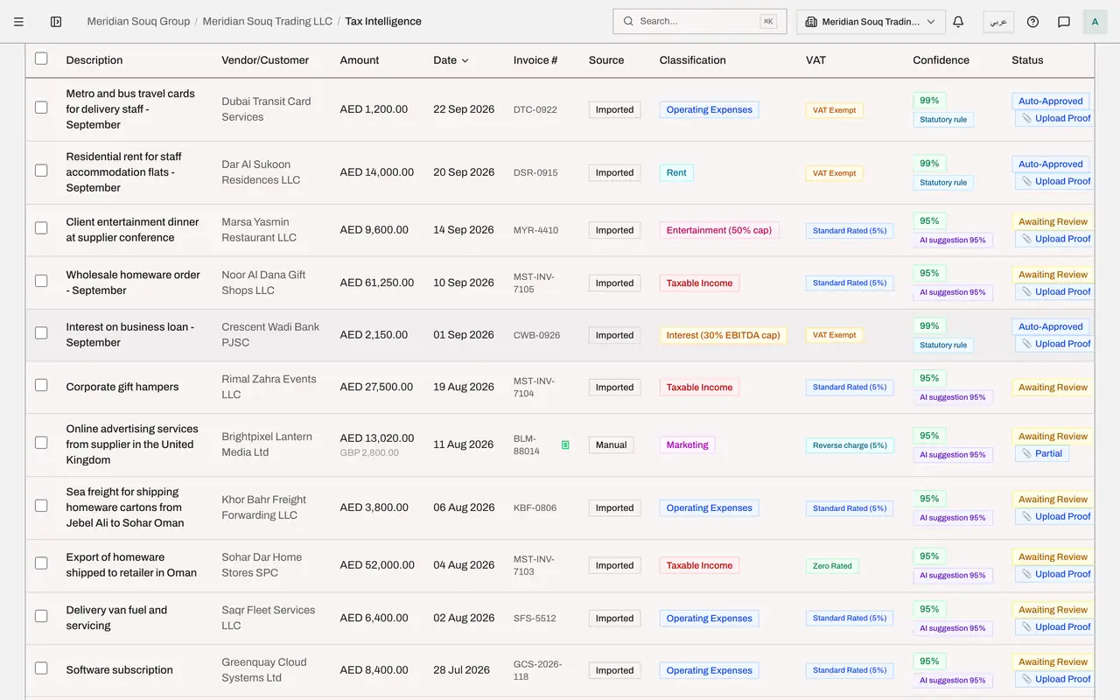Click the Manual source badge
1120x700 pixels.
611,444
